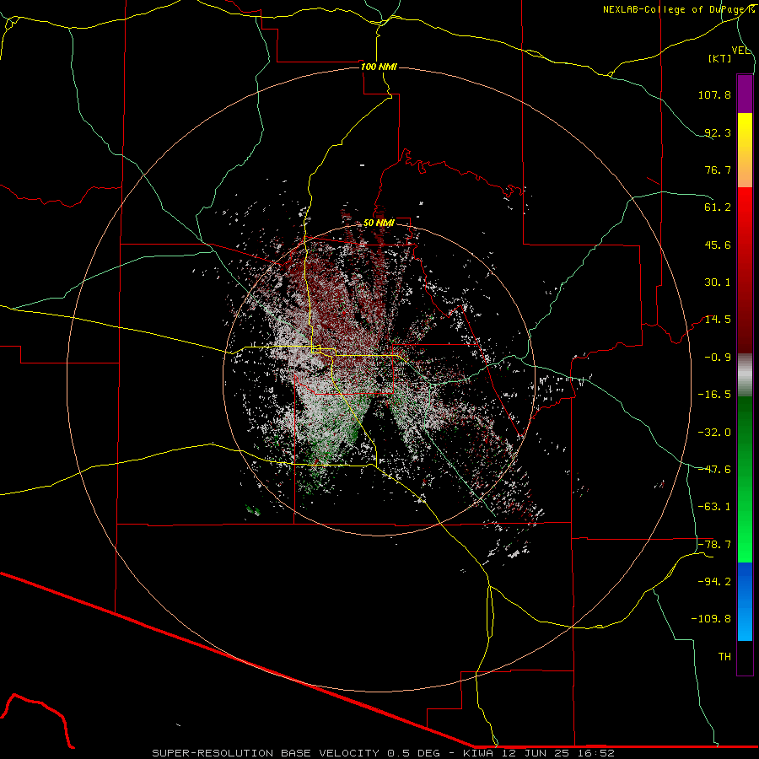759x759 pixels.
Task: Select the -109.8 velocity scale value
Action: (711, 619)
